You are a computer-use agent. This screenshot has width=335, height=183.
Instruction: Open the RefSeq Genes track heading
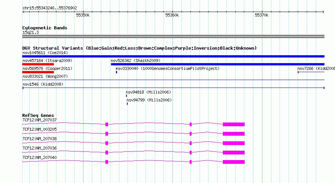[x=38, y=115]
